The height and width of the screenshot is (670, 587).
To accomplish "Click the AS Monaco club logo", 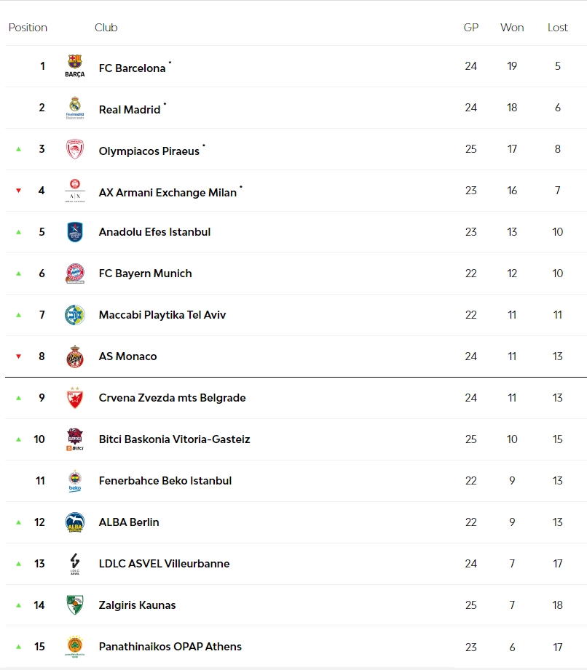I will pos(75,356).
